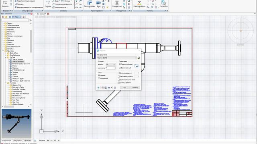The height and width of the screenshot is (144, 257).
Task: Enable the Дополнительное поле checkbox
Action: 119,80
